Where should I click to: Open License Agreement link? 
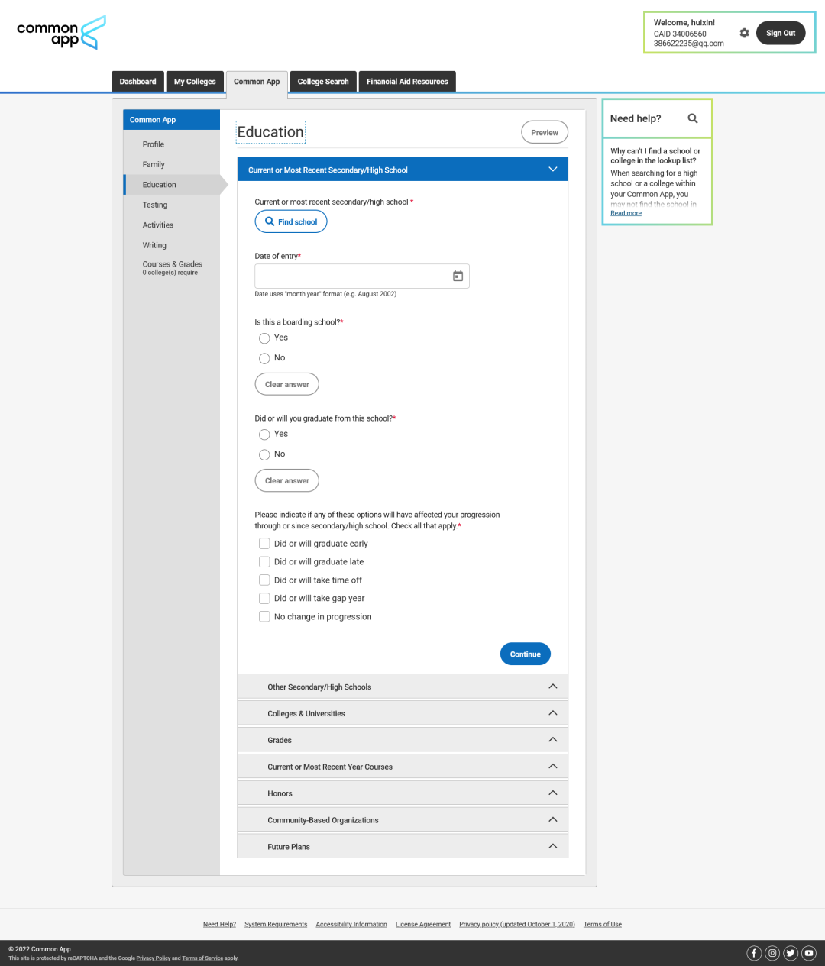pos(423,924)
